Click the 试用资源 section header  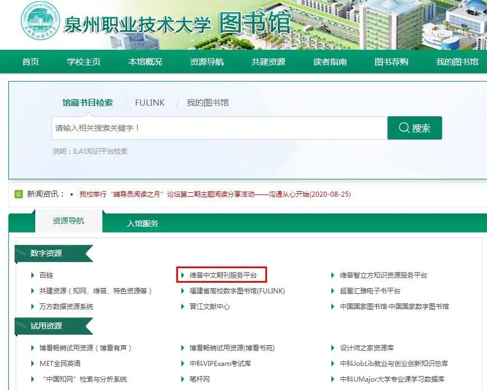point(54,326)
